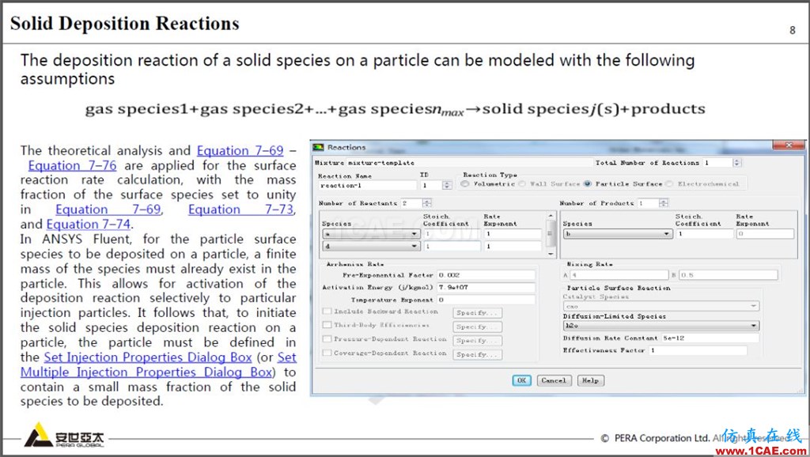The image size is (810, 457).
Task: Click the Activation Energy field
Action: coord(486,287)
